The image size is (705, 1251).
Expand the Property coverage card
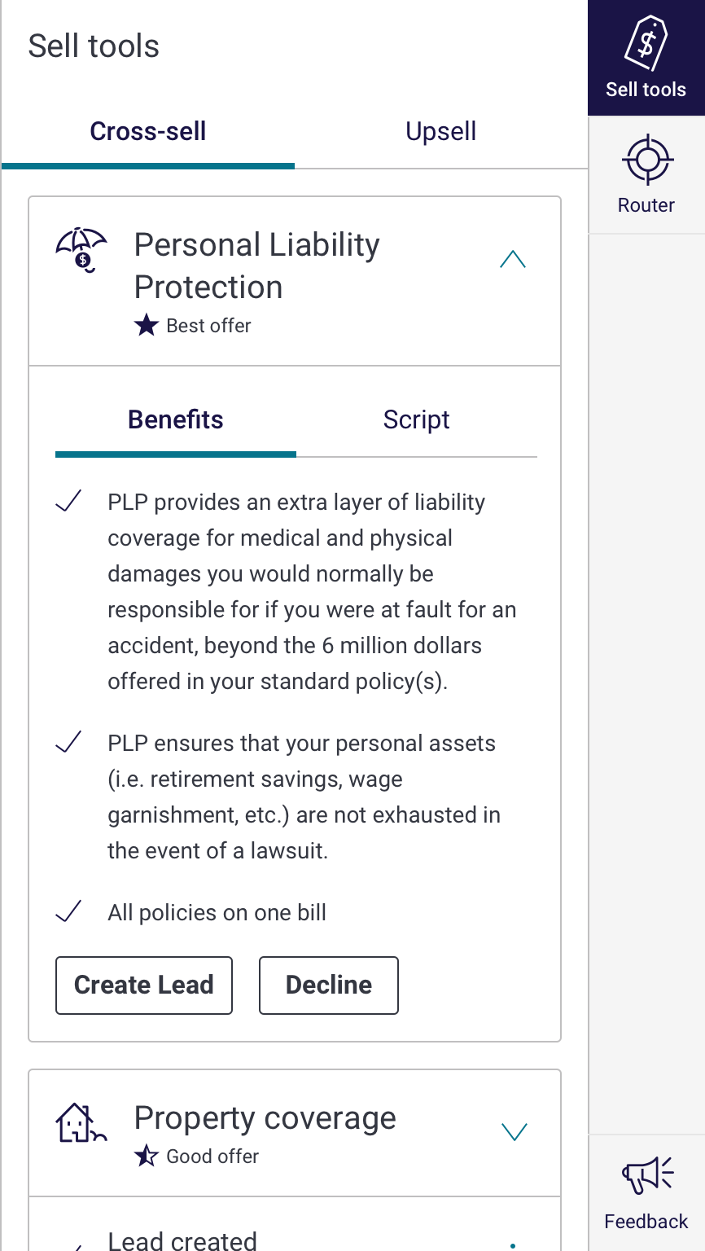515,1131
